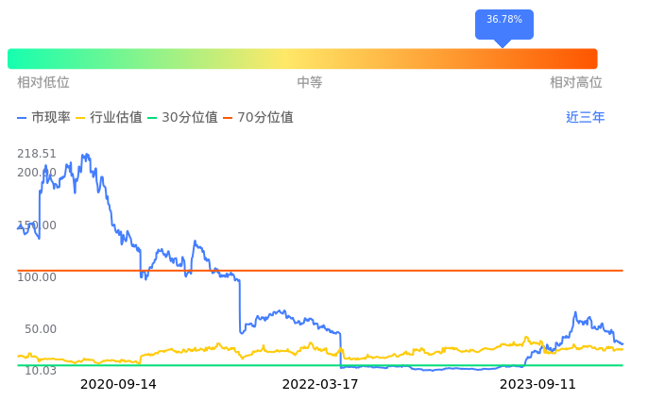This screenshot has width=648, height=417.
Task: Toggle the 市现率 series label
Action: (51, 118)
